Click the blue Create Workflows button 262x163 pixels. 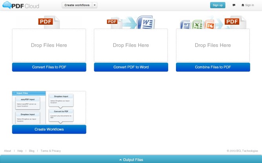(x=49, y=129)
